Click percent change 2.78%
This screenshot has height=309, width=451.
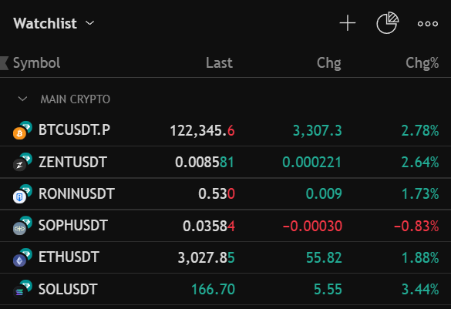tap(420, 130)
